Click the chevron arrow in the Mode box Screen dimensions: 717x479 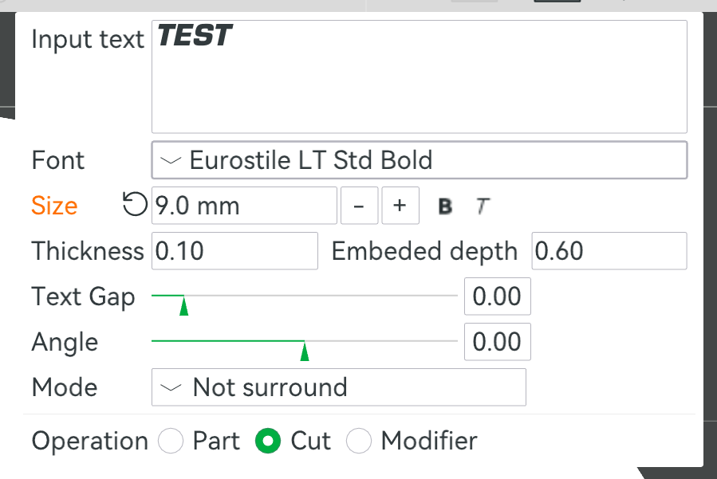pos(171,387)
